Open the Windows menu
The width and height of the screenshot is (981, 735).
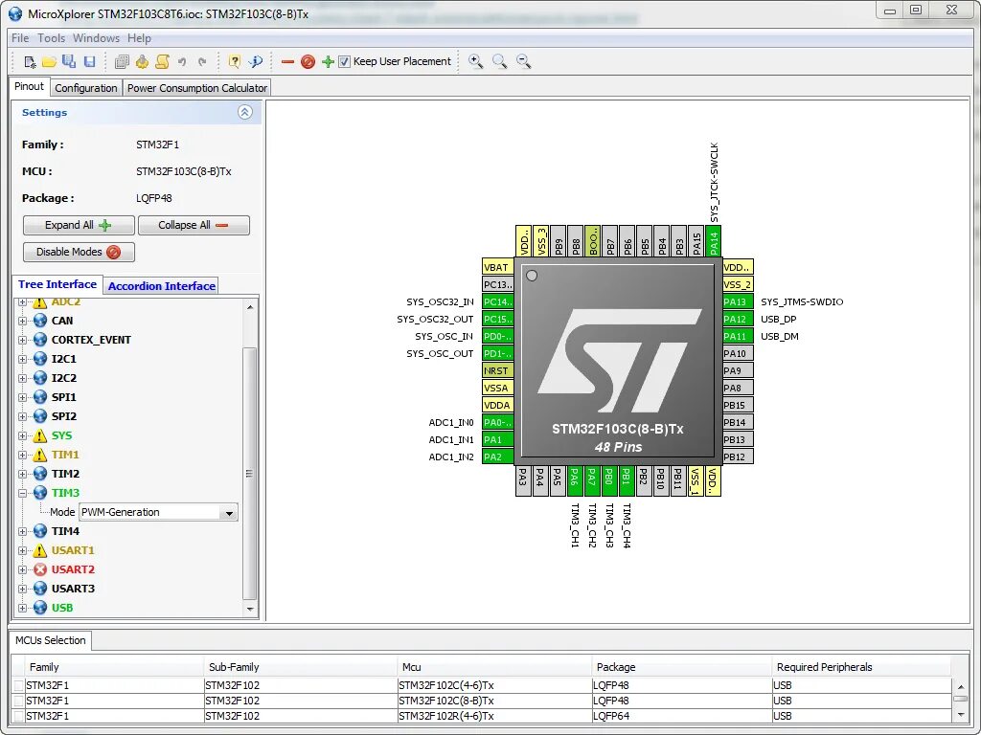[97, 38]
